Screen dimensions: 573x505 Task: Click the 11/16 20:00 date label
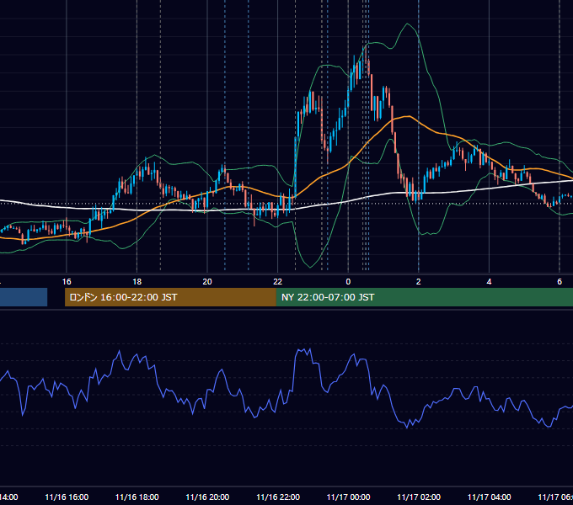(x=207, y=497)
